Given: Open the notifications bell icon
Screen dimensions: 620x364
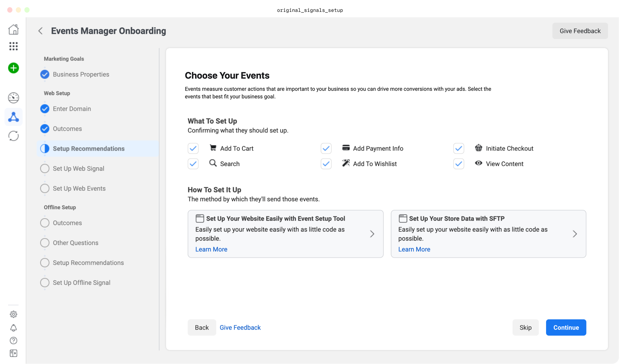Looking at the screenshot, I should [13, 328].
